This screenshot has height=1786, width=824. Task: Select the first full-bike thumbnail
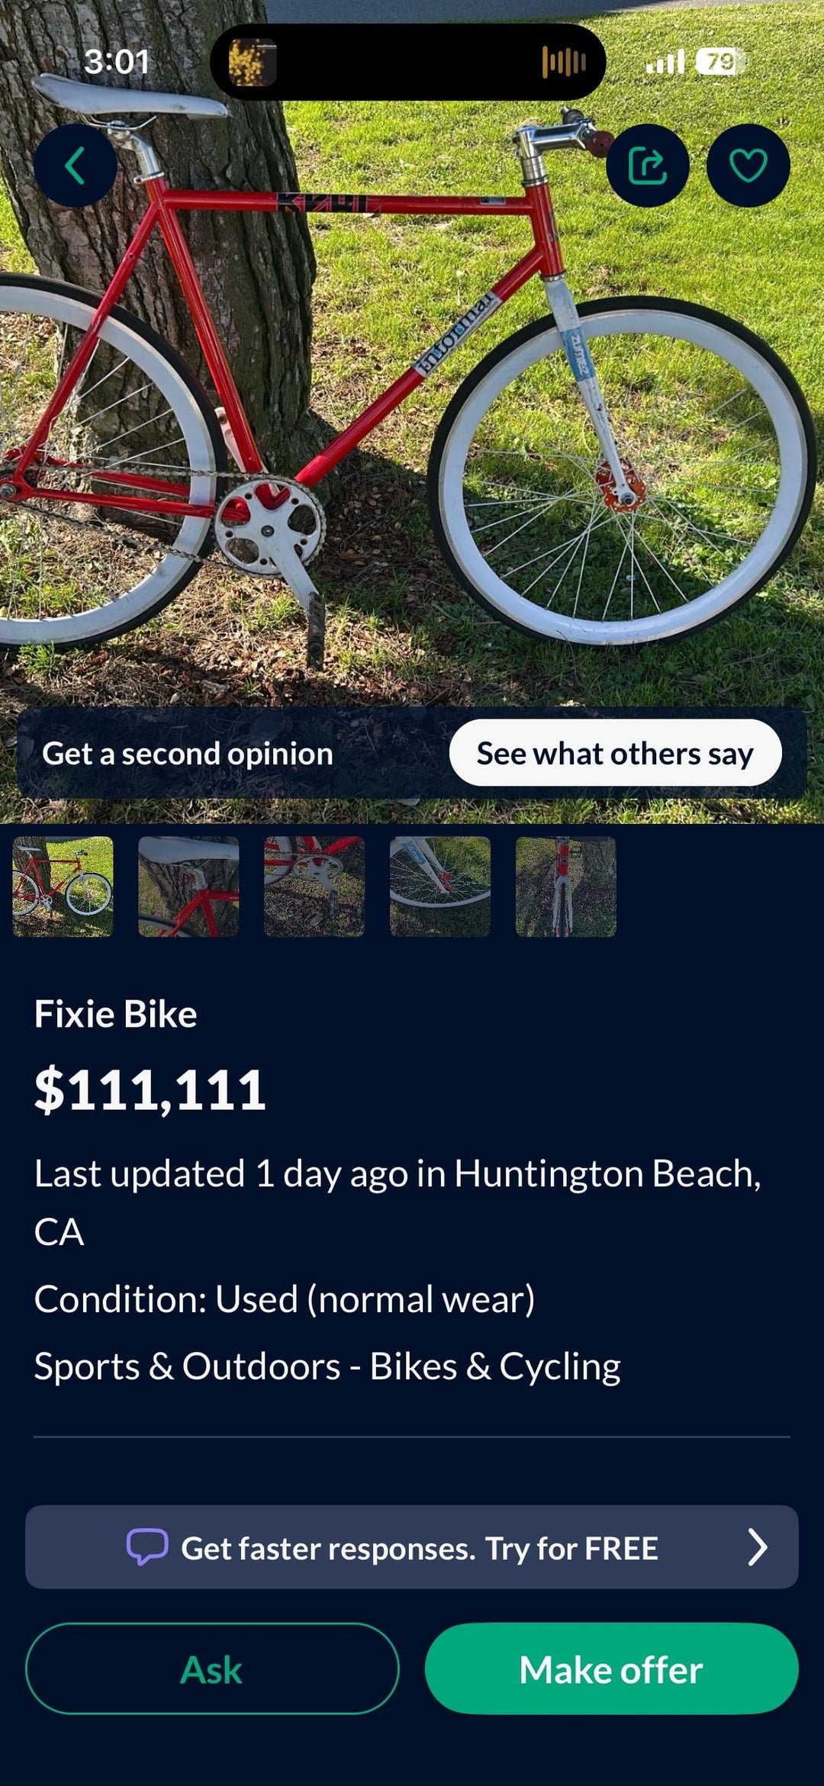(63, 887)
